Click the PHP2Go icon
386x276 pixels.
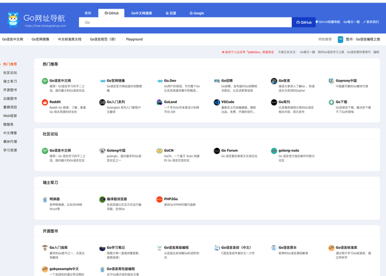tap(160, 199)
